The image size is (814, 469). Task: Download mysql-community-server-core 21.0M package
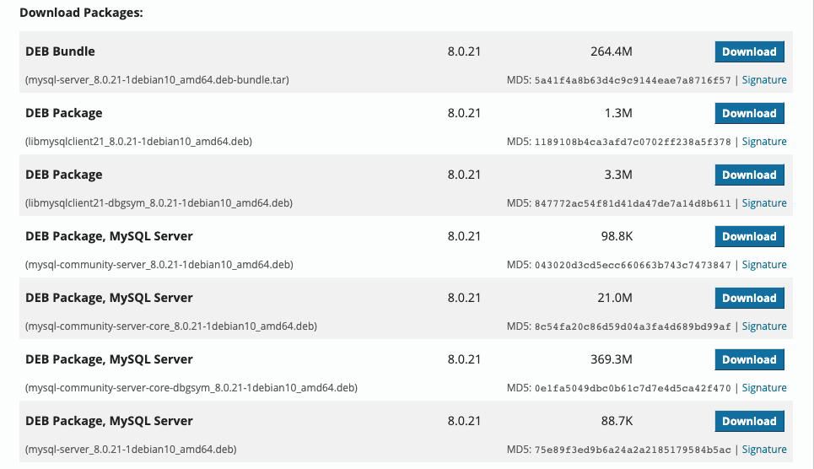click(x=749, y=298)
